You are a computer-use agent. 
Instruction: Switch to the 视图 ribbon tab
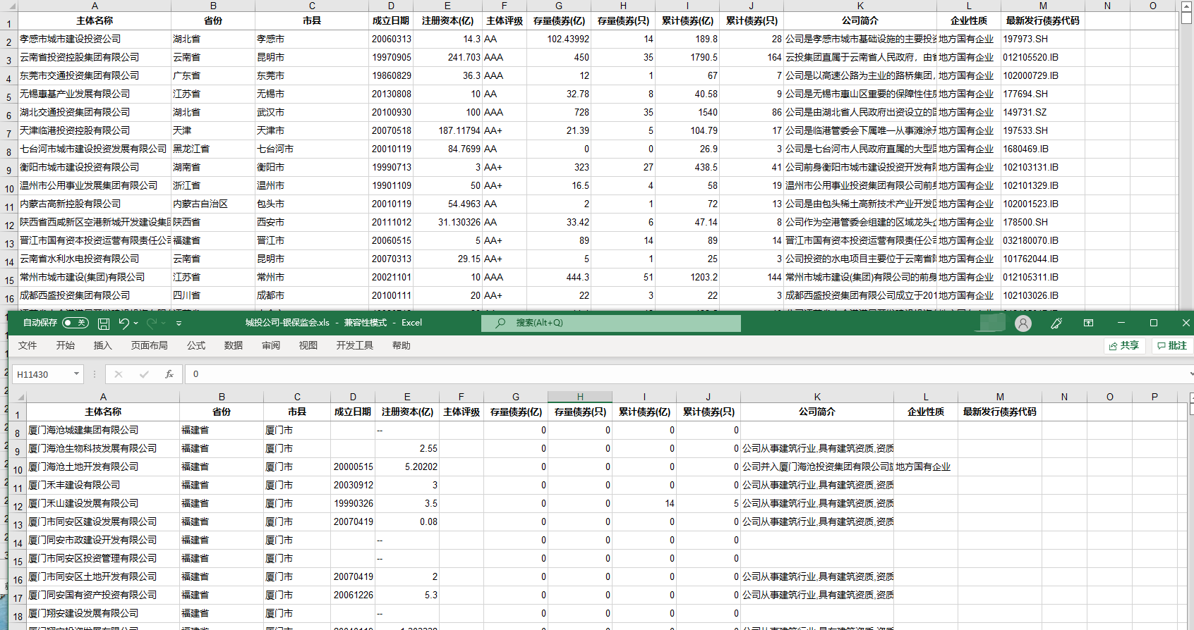tap(308, 345)
